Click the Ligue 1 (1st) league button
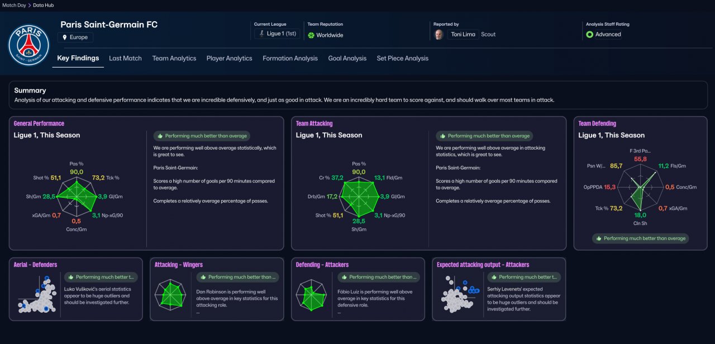This screenshot has width=715, height=344. (x=277, y=34)
